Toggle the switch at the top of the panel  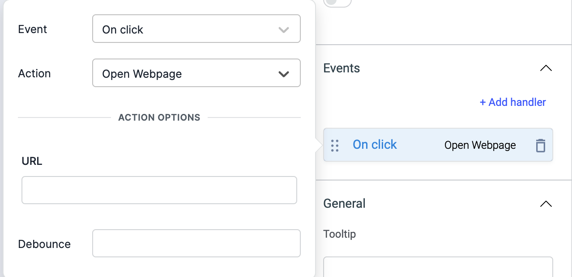[x=337, y=2]
